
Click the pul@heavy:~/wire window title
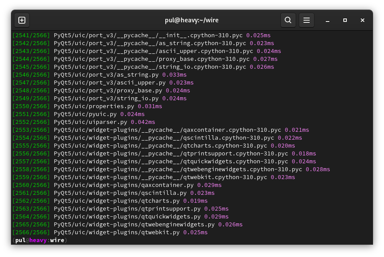[x=192, y=20]
